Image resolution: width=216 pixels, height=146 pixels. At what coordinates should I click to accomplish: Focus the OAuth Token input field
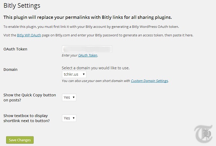(87, 49)
